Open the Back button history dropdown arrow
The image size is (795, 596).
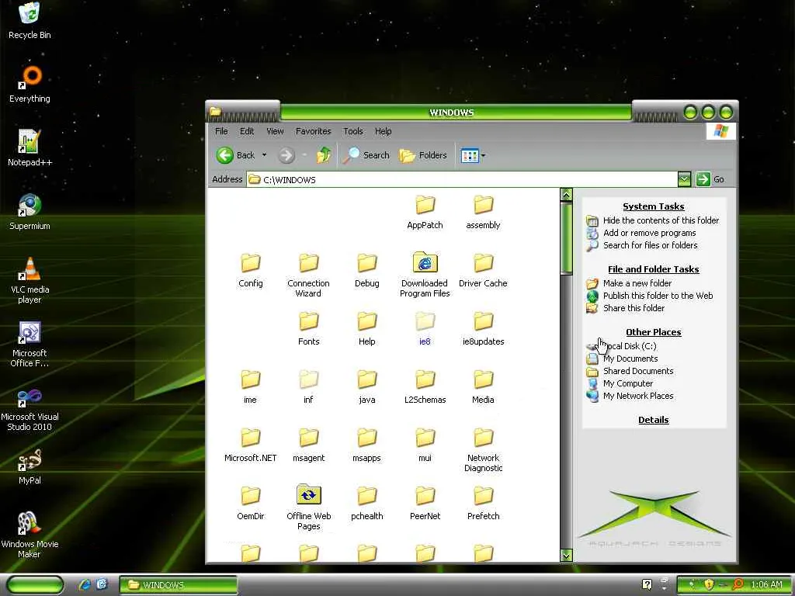264,155
